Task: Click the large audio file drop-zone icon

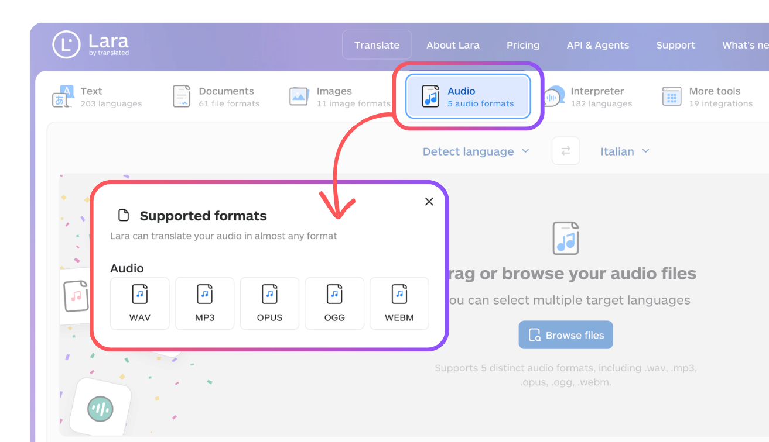Action: pyautogui.click(x=566, y=238)
